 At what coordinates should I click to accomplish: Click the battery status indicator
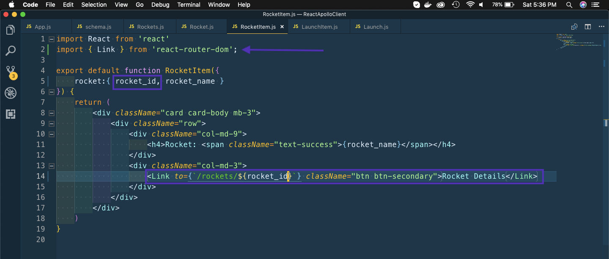coord(503,5)
